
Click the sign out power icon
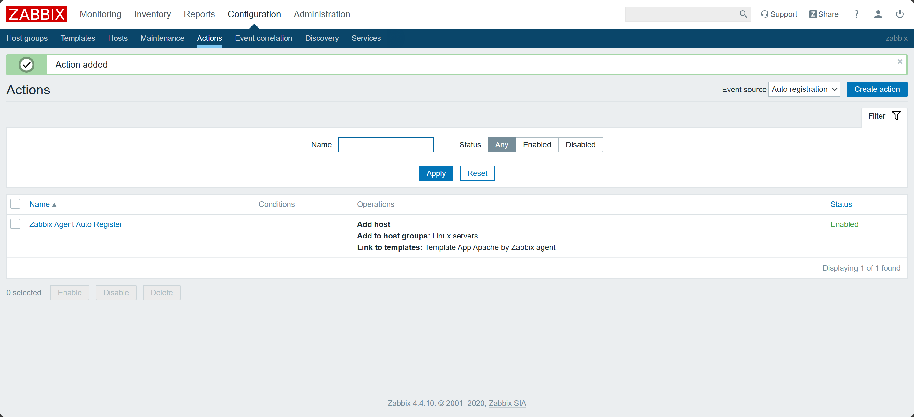click(899, 14)
